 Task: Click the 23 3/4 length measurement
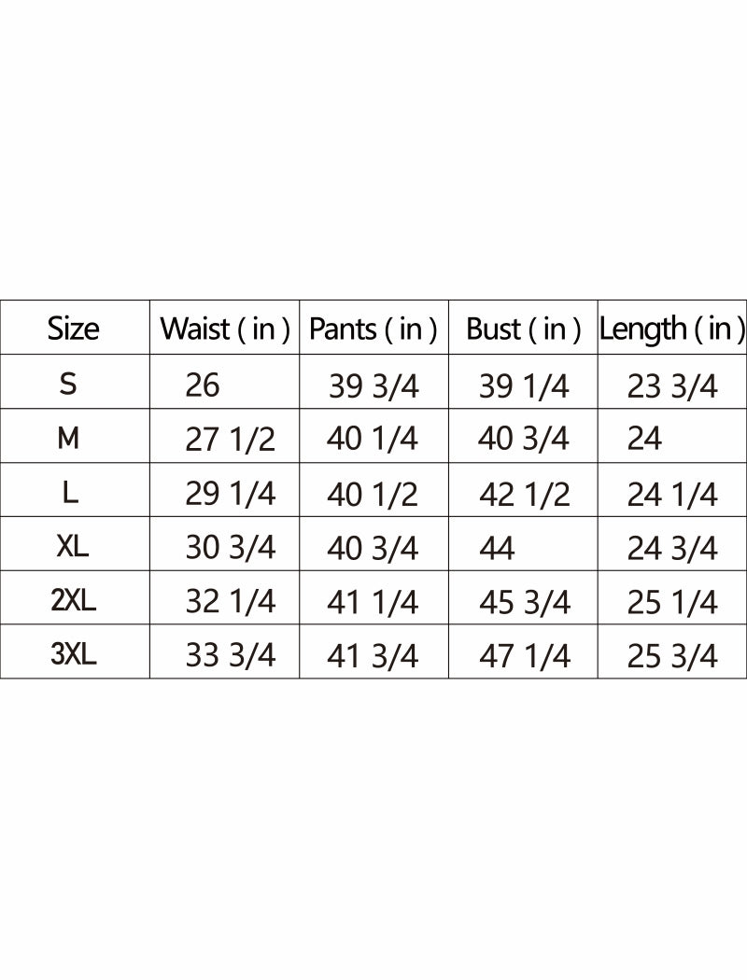tap(672, 385)
